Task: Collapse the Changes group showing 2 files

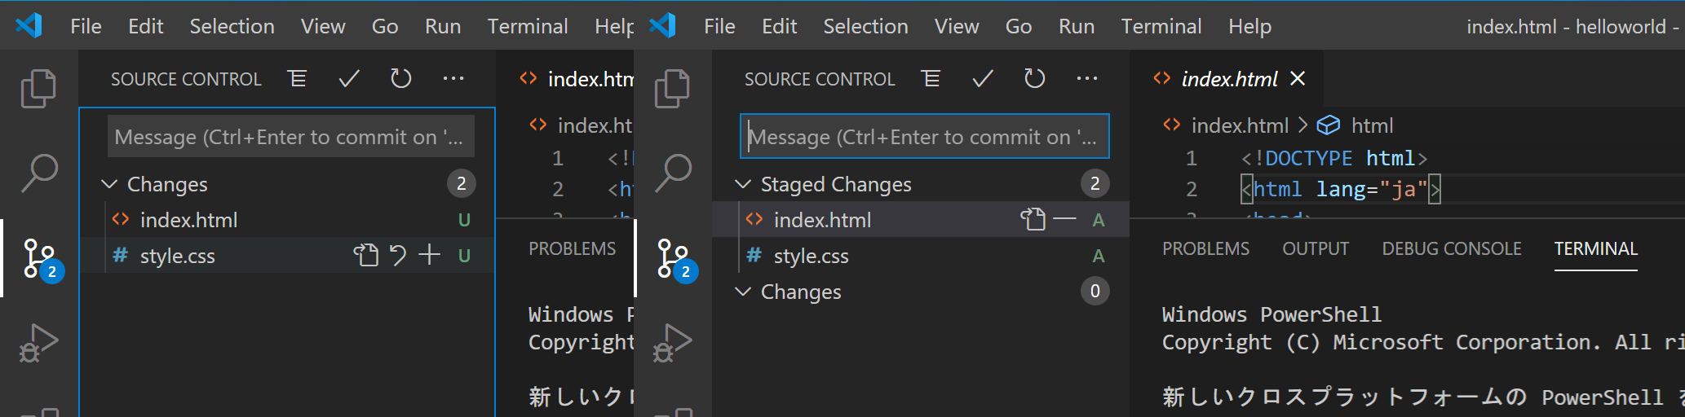Action: (109, 185)
